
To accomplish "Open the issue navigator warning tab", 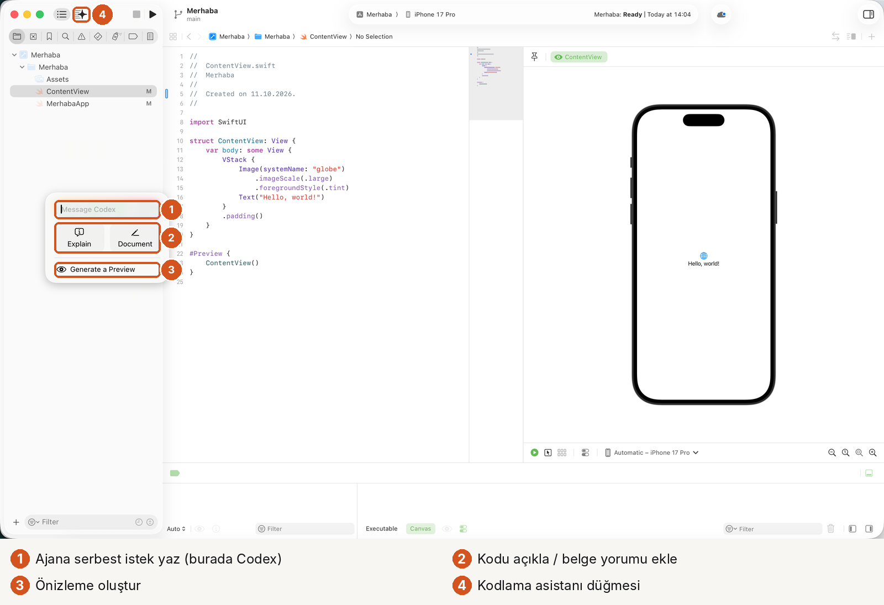I will (82, 36).
